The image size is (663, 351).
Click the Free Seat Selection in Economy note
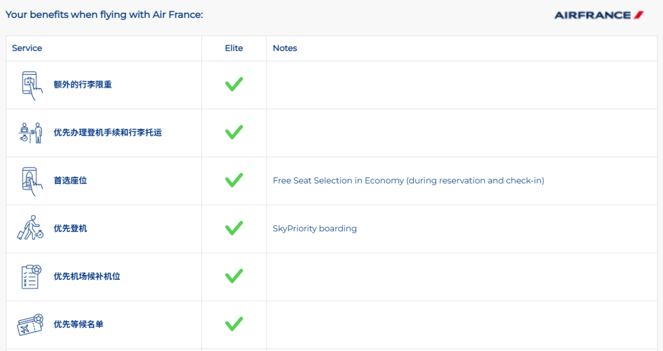click(x=408, y=180)
